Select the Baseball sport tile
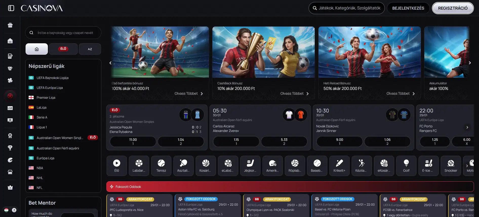This screenshot has height=217, width=479. 317,166
